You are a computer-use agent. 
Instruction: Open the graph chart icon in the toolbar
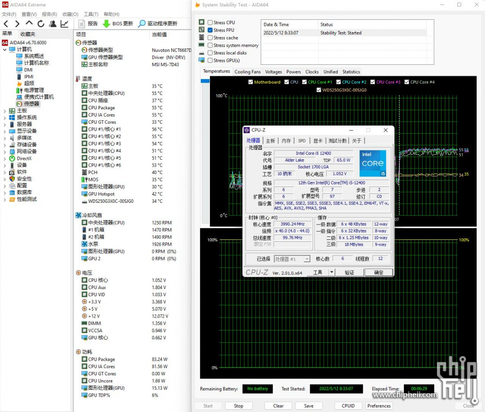coord(64,24)
